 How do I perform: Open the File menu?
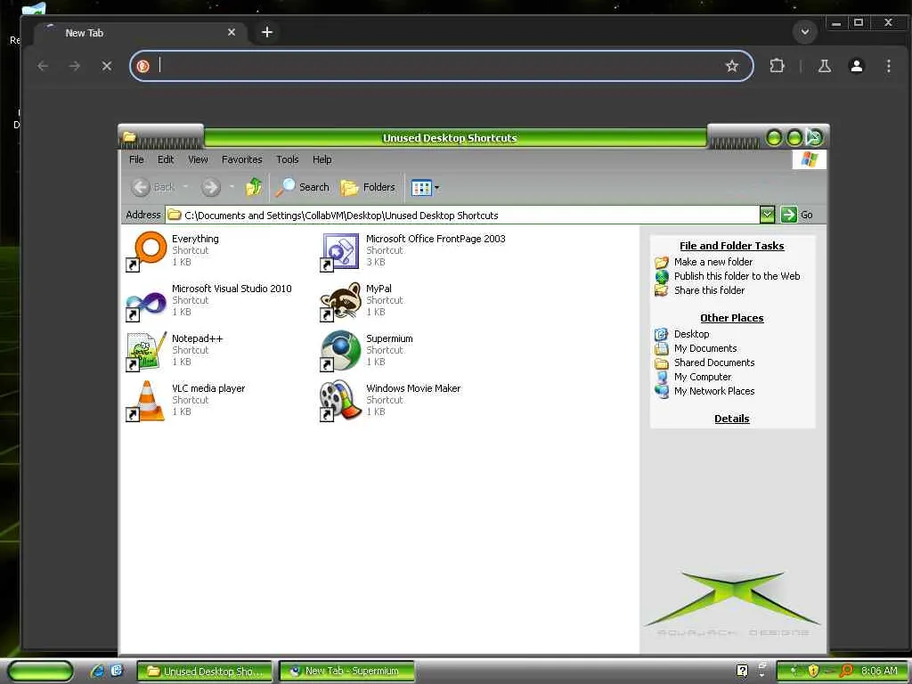(x=136, y=159)
